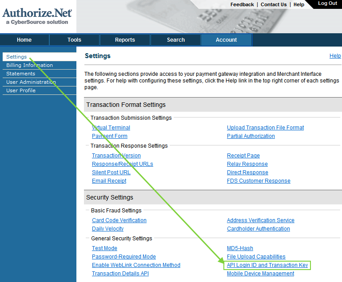
Task: Open the Reports tab
Action: click(x=125, y=40)
